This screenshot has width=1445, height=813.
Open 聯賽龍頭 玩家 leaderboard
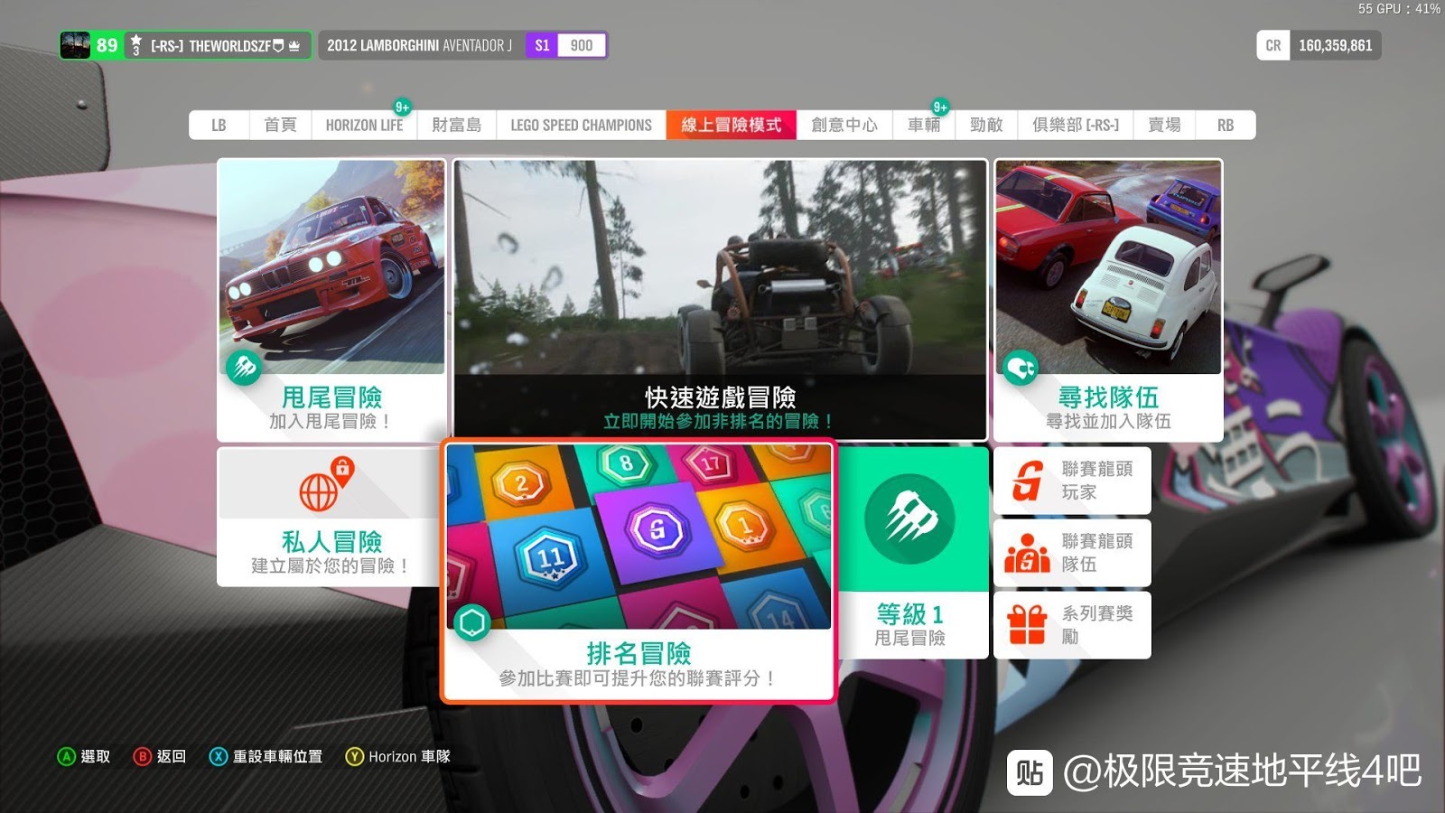point(1072,481)
